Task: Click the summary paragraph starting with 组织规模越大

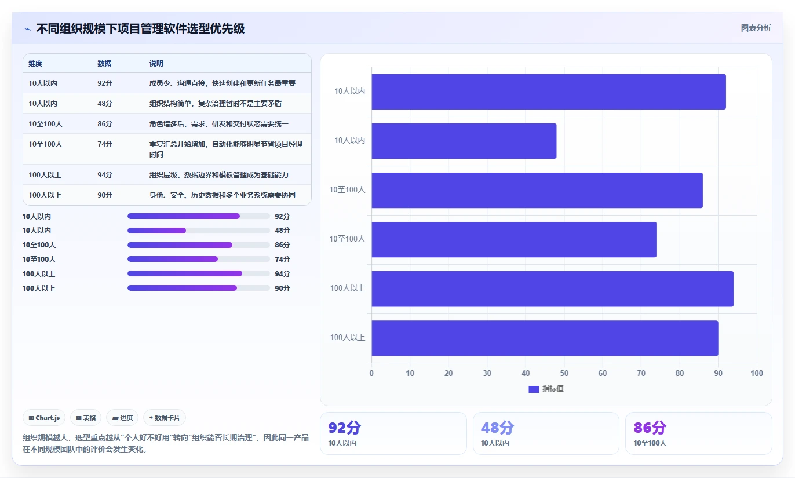Action: coord(166,443)
